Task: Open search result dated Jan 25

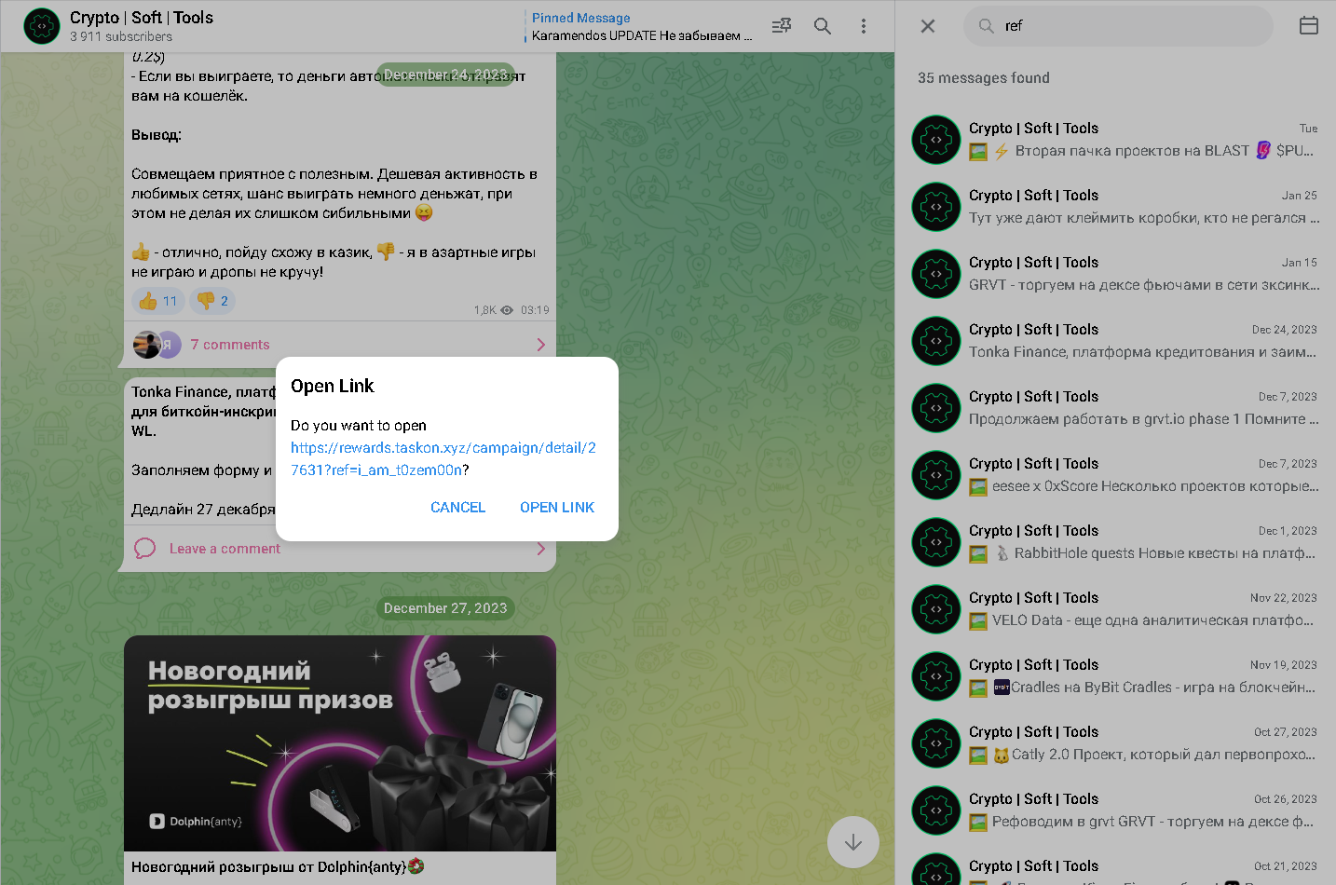Action: pyautogui.click(x=1115, y=207)
